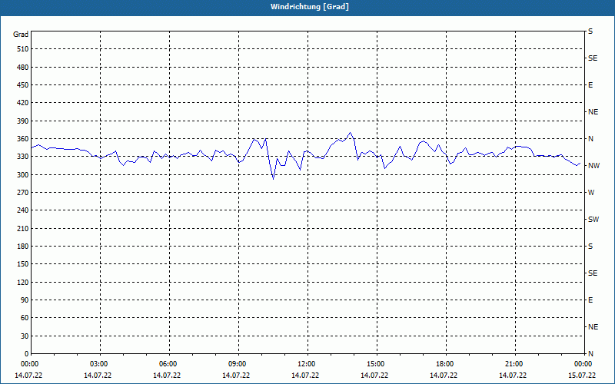
Task: Click compass label S level with 180
Action: (x=590, y=246)
